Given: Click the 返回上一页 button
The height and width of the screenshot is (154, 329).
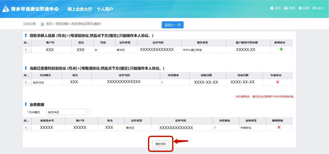Looking at the screenshot, I should coord(173,25).
